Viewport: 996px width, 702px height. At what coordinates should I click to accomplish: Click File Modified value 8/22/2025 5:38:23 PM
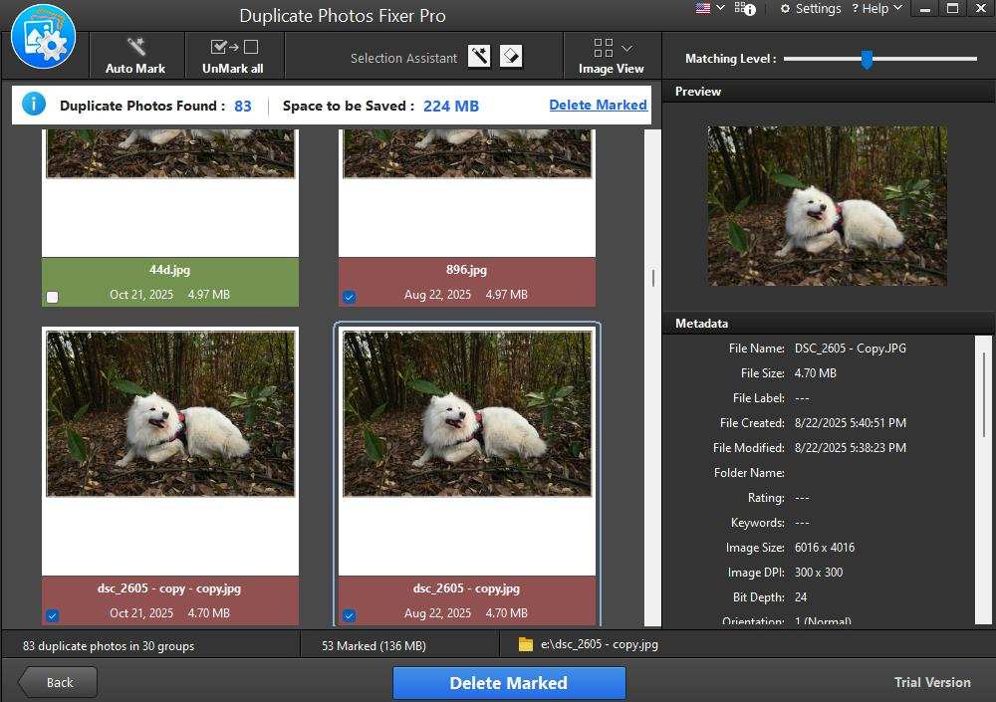coord(850,448)
